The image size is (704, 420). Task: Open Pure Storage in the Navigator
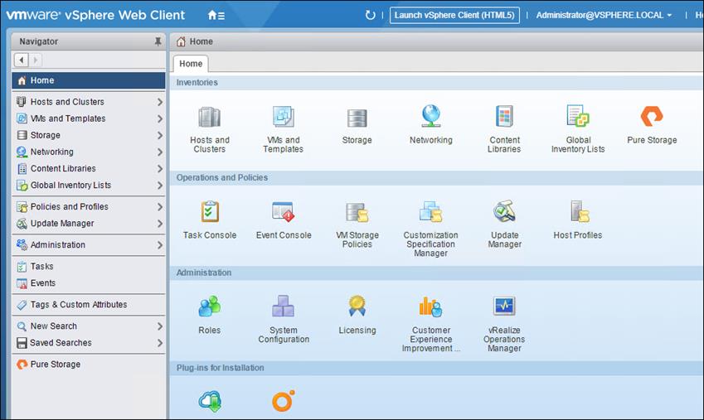point(89,364)
